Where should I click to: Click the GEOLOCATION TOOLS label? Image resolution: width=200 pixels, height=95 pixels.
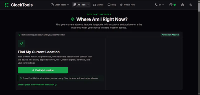(x=99, y=14)
